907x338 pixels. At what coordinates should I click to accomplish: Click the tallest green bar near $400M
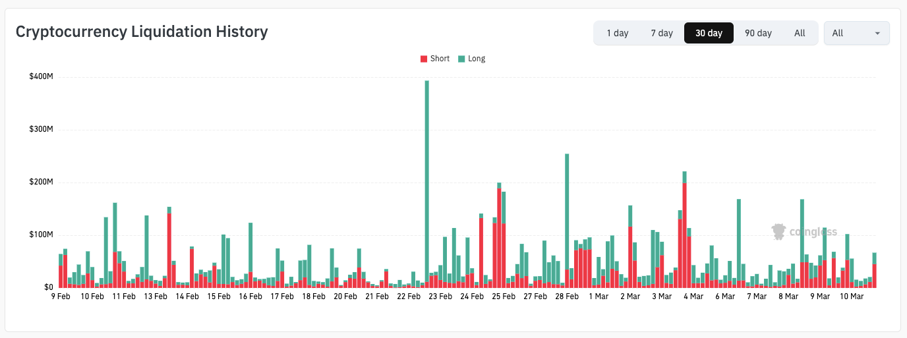(x=427, y=178)
